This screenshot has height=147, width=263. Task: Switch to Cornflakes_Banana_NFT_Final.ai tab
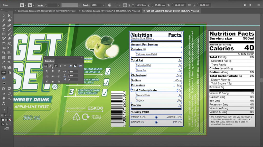pos(111,11)
